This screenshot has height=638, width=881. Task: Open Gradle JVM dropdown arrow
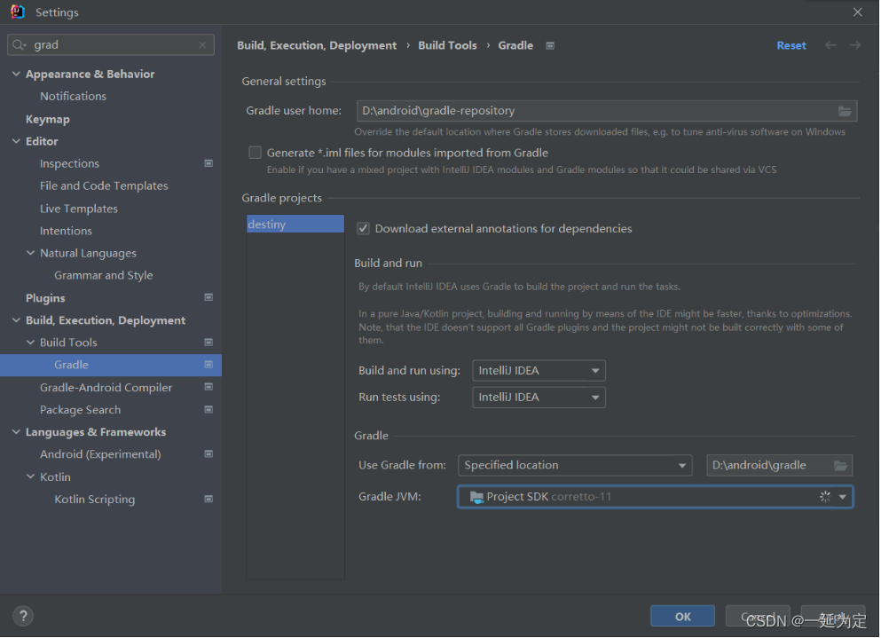pos(842,497)
